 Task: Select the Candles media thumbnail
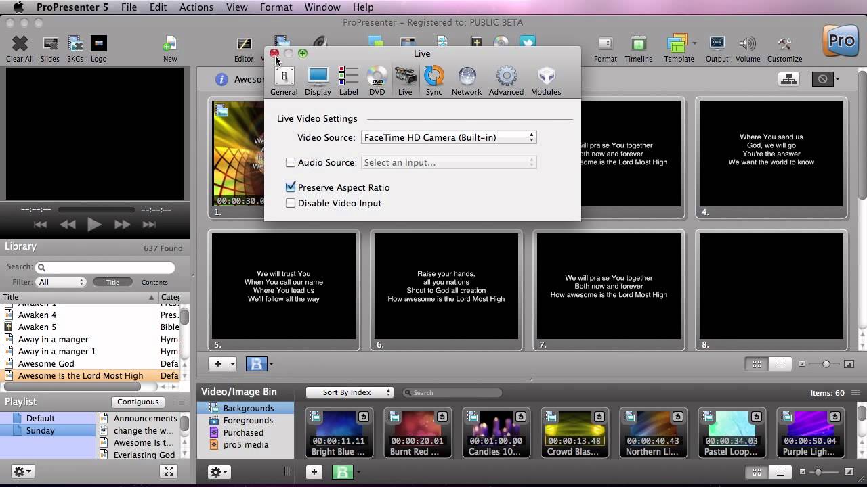496,433
